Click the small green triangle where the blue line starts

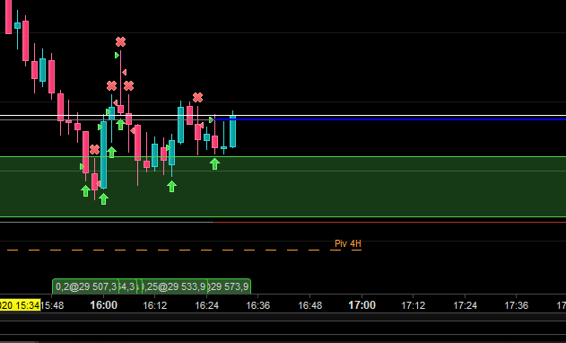pyautogui.click(x=212, y=119)
